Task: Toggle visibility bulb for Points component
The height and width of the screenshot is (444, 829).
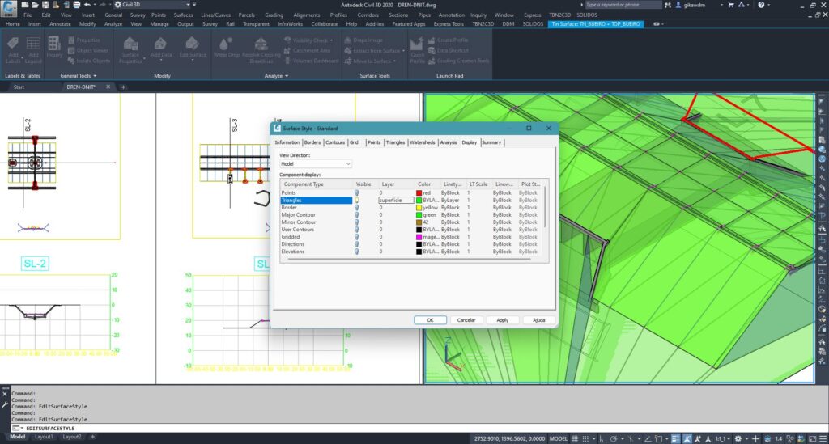Action: pos(357,192)
